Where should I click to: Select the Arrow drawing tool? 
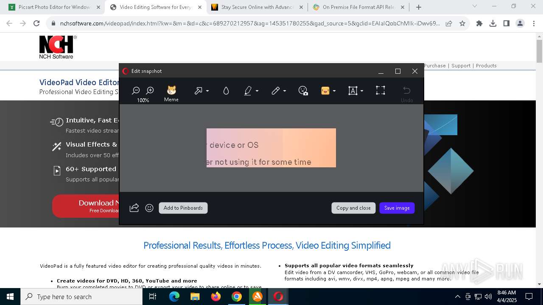(198, 91)
